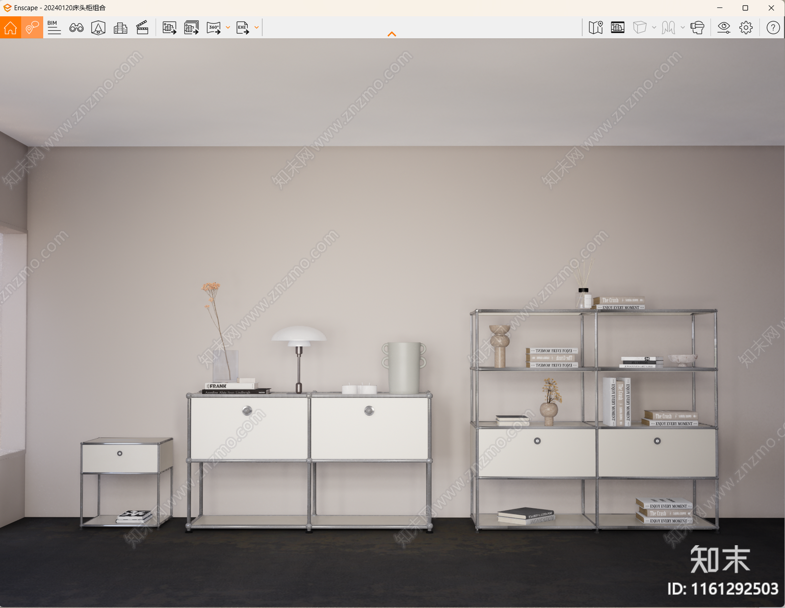Image resolution: width=785 pixels, height=608 pixels.
Task: Expand the EXE export dropdown arrow
Action: click(257, 27)
